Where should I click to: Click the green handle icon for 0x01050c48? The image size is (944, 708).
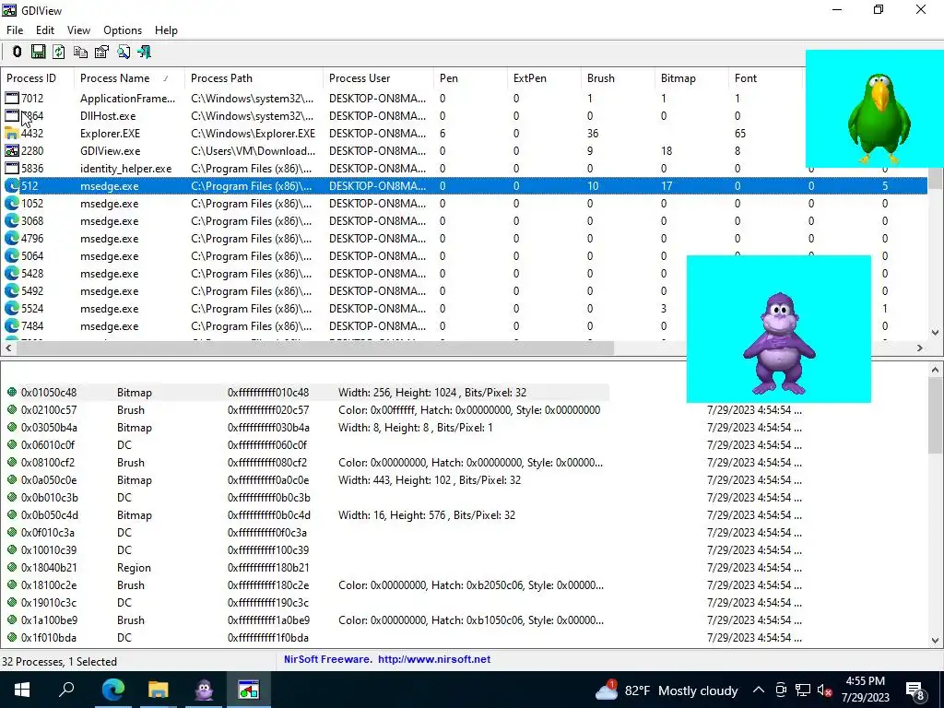coord(11,393)
